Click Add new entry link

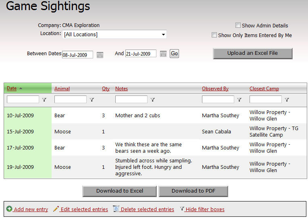[x=31, y=210]
